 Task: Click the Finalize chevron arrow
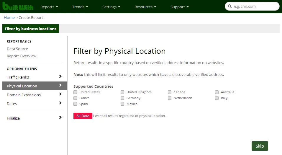coord(60,118)
